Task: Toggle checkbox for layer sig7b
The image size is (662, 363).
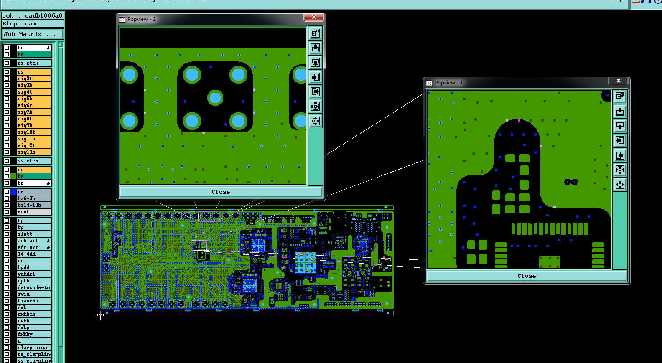Action: click(x=7, y=112)
